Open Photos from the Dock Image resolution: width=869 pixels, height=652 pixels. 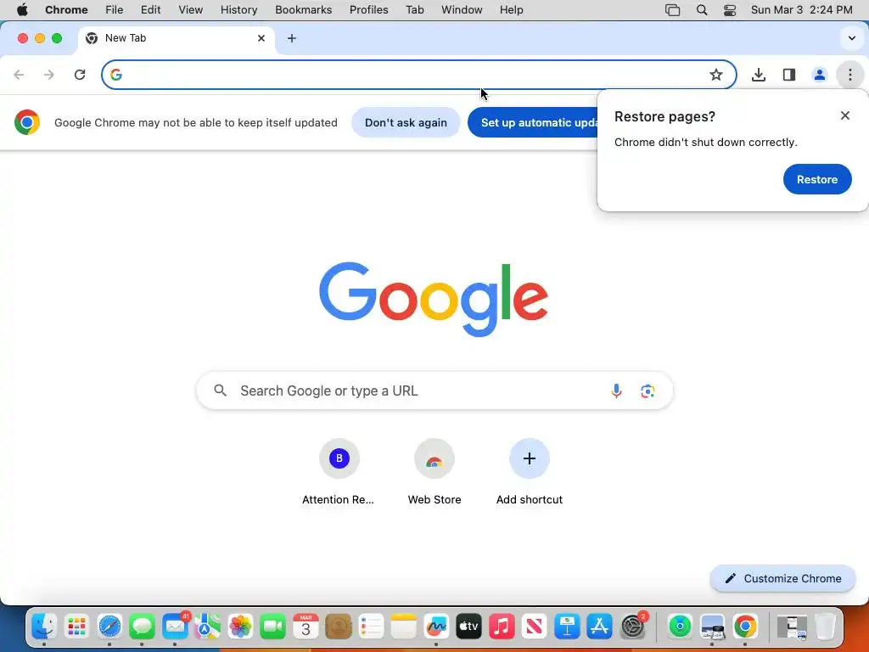pos(240,627)
